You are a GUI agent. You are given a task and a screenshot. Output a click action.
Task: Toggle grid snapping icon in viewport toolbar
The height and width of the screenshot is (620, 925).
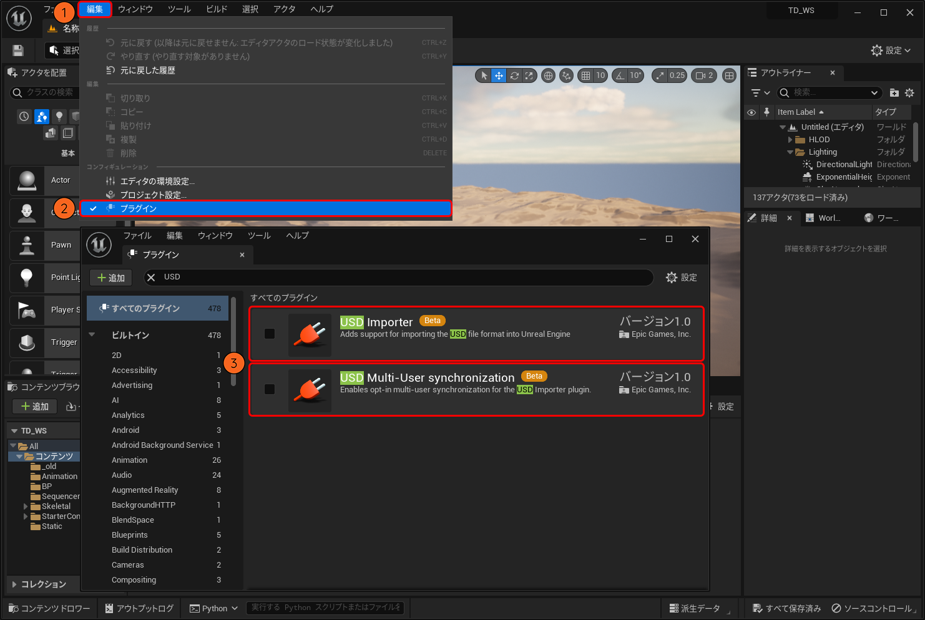(585, 75)
